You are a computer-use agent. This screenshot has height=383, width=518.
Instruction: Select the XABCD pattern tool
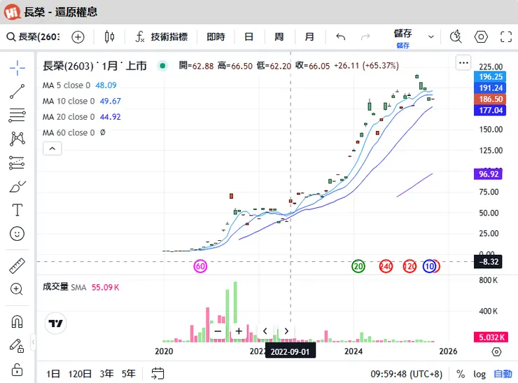[17, 139]
